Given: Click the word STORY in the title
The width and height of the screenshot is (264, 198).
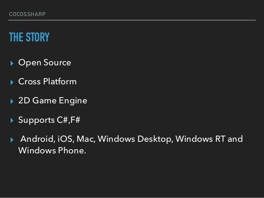Looking at the screenshot, I should click(38, 37).
